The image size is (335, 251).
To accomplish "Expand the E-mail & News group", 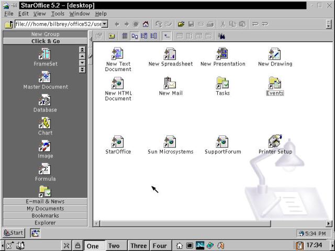I will (x=45, y=201).
